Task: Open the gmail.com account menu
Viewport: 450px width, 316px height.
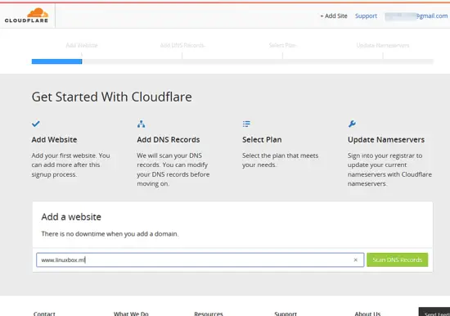Action: pyautogui.click(x=416, y=16)
